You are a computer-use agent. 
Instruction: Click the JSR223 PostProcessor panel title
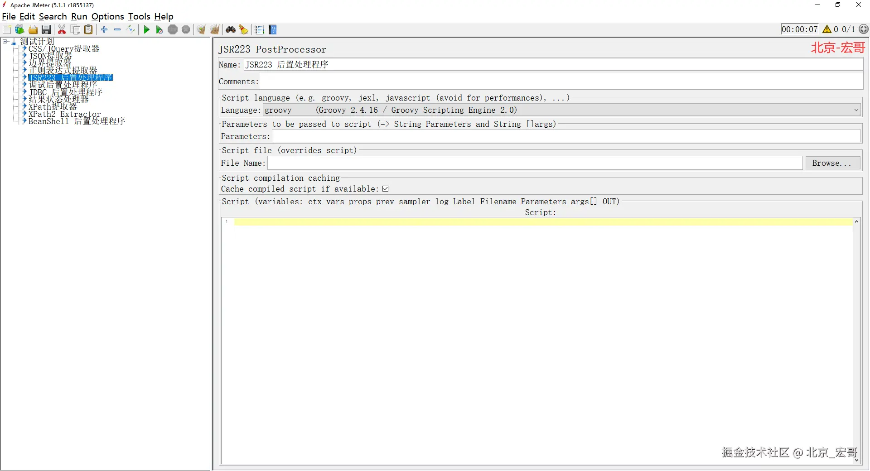[272, 49]
